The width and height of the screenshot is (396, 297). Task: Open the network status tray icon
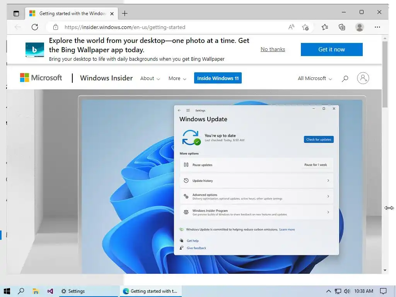click(x=338, y=291)
